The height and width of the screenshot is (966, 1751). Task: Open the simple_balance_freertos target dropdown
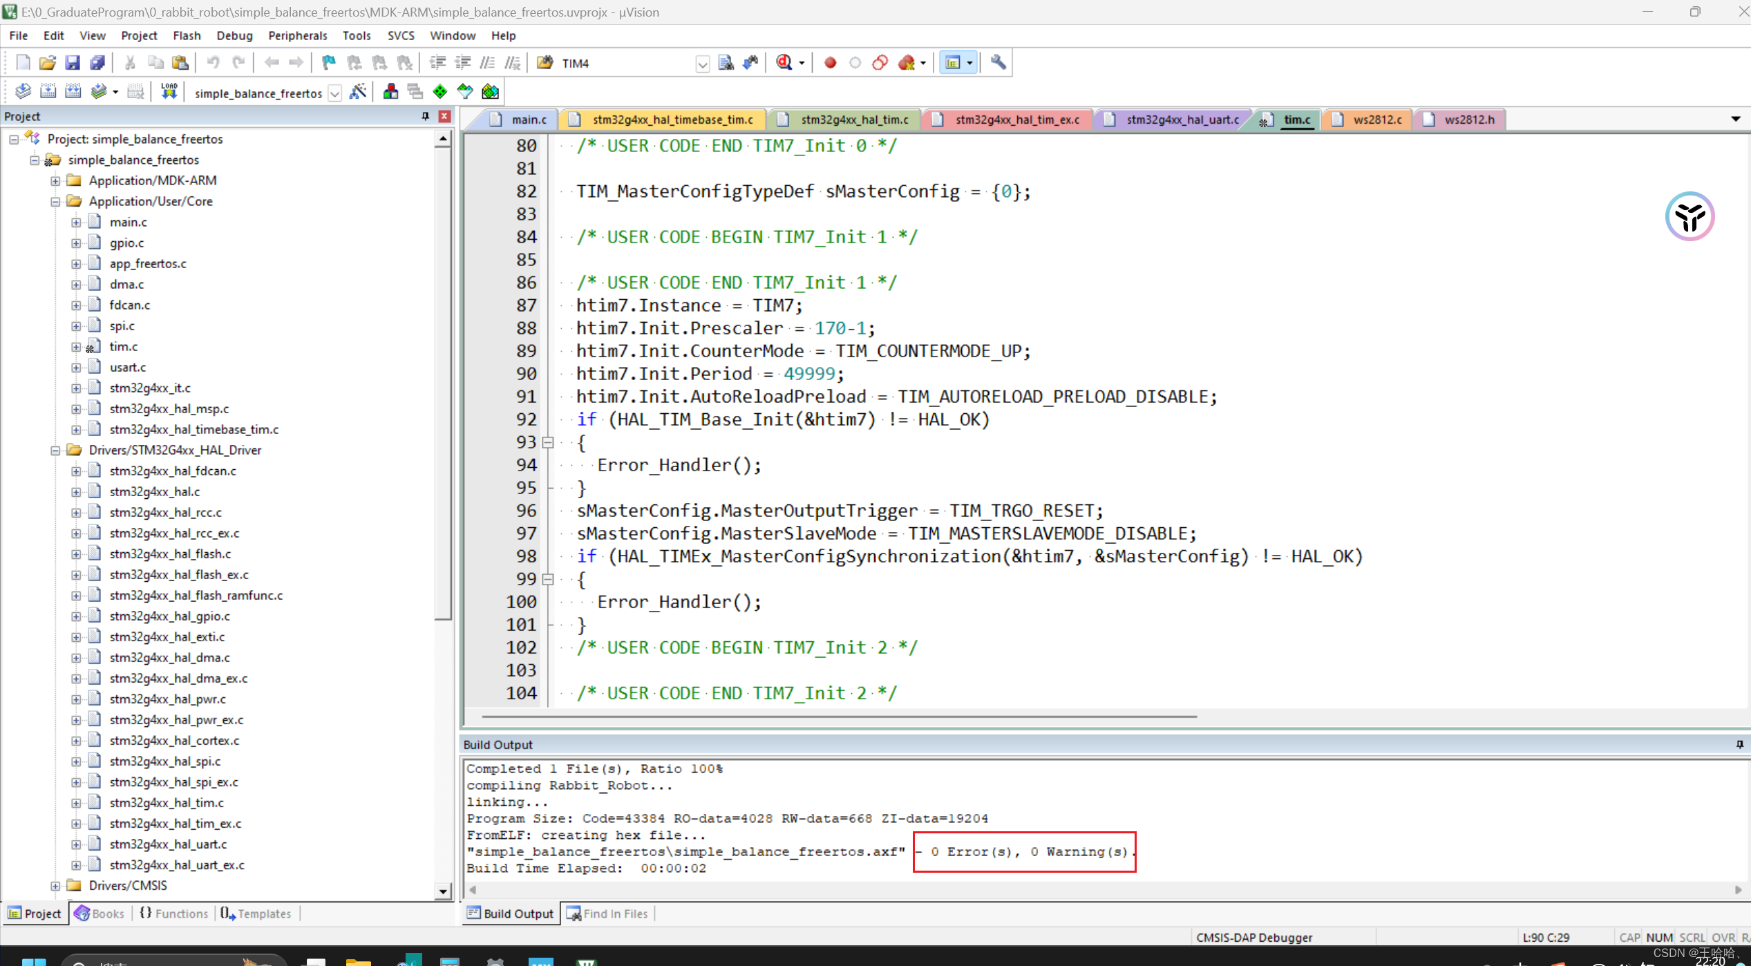click(x=335, y=93)
